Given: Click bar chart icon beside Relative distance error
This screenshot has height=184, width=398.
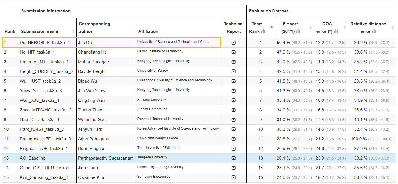Looking at the screenshot, I should [374, 31].
